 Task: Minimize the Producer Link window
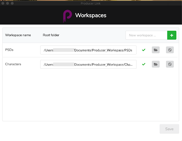(7, 3)
